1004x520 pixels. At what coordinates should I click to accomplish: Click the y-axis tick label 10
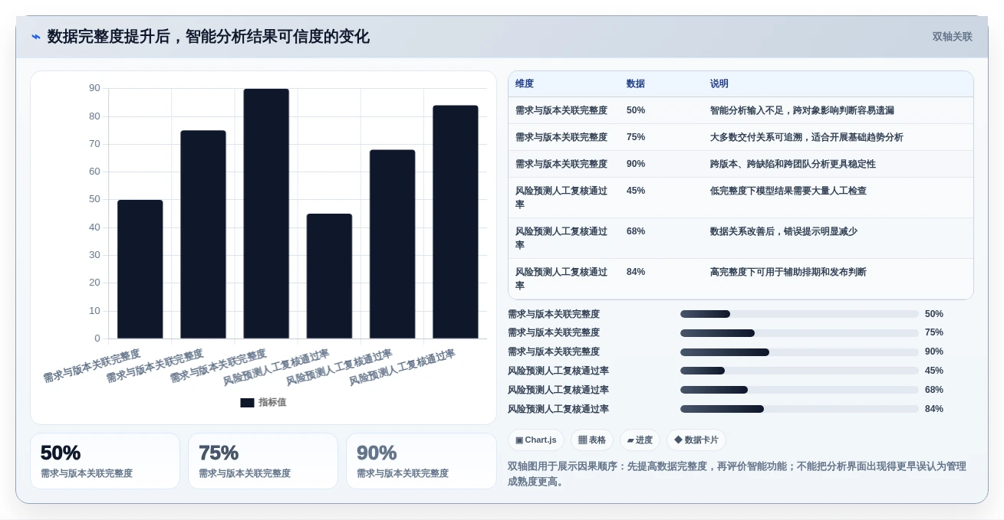[94, 311]
